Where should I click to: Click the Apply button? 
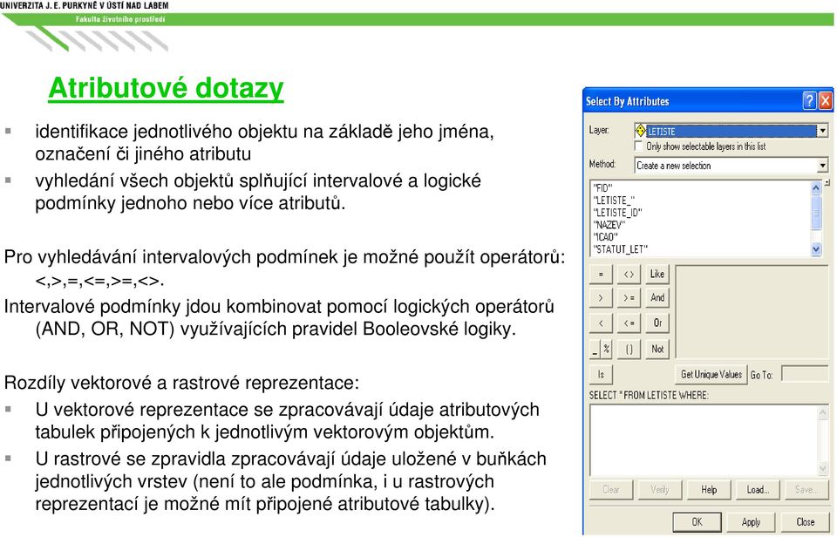[751, 521]
